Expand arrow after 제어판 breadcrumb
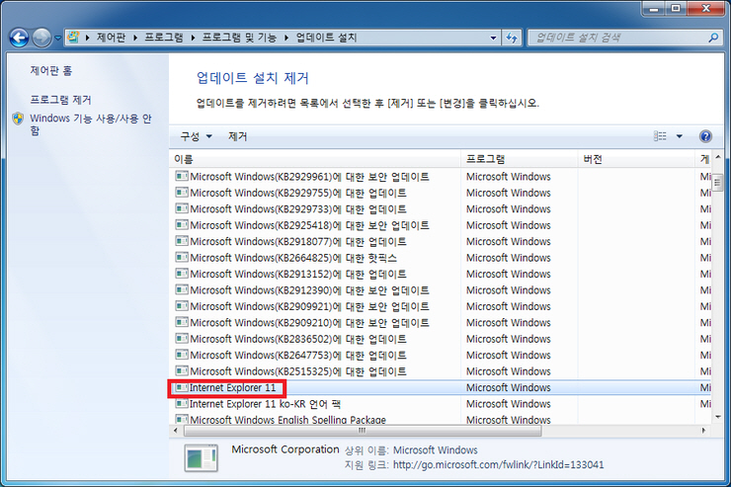The height and width of the screenshot is (487, 731). pos(135,38)
